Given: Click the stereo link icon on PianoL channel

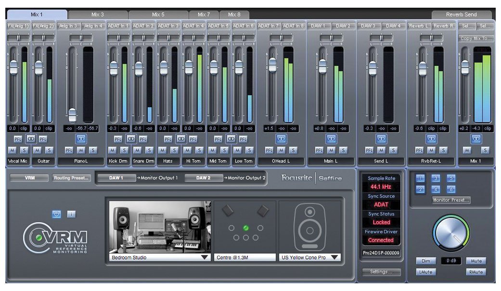Looking at the screenshot, I should pos(80,138).
